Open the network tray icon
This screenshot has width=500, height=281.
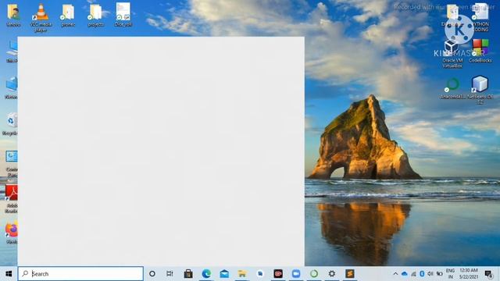click(413, 274)
